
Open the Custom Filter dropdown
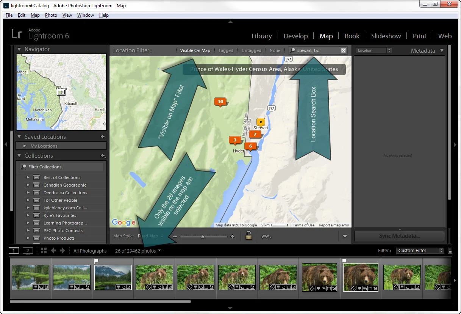(420, 251)
